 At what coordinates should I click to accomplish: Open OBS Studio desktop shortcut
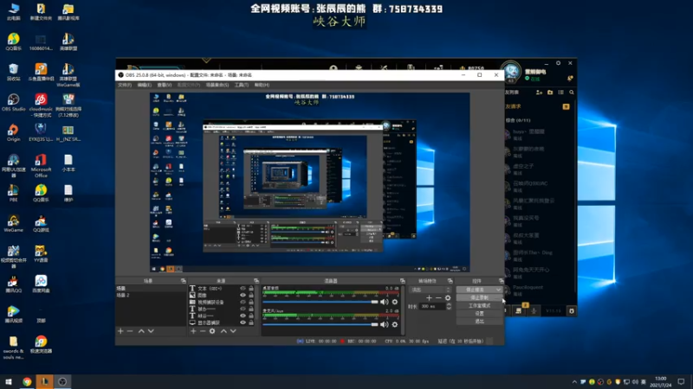tap(13, 102)
